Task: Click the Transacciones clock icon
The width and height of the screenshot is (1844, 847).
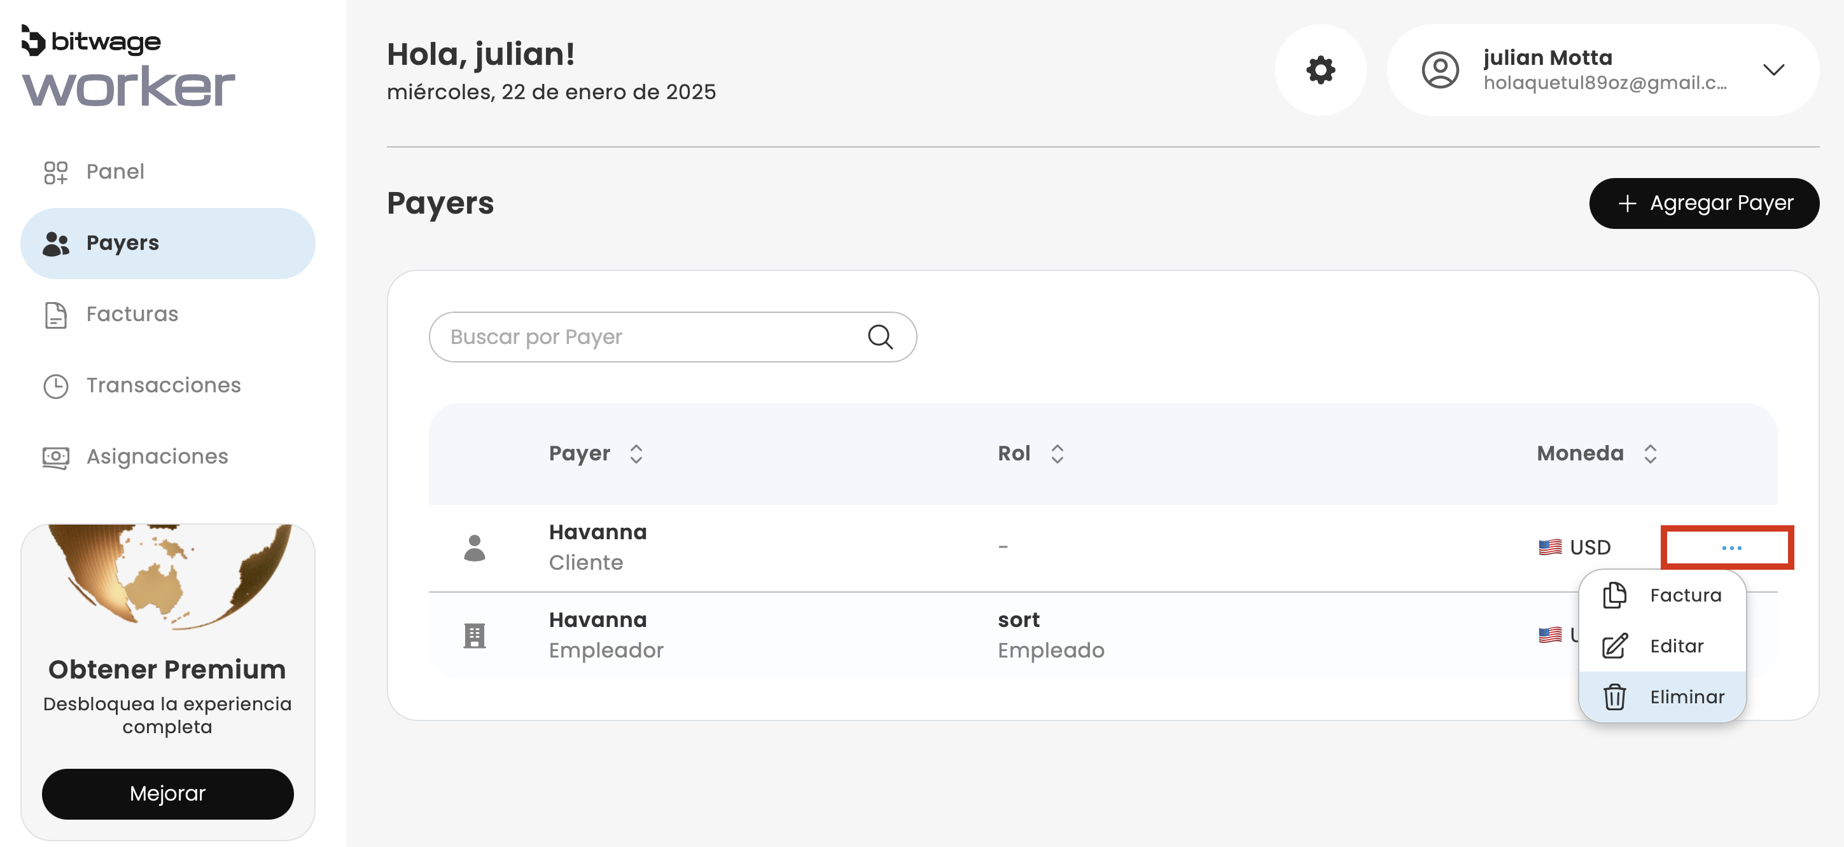Action: pyautogui.click(x=56, y=385)
